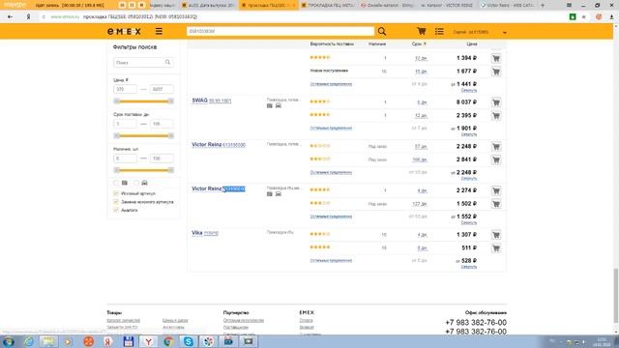Click the magnifier inside the filter search box
The height and width of the screenshot is (348, 619).
167,62
